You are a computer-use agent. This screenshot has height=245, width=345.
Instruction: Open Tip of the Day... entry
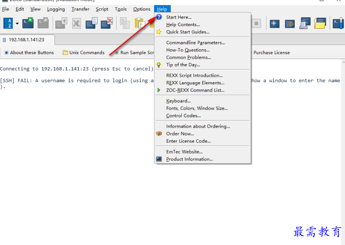click(203, 65)
